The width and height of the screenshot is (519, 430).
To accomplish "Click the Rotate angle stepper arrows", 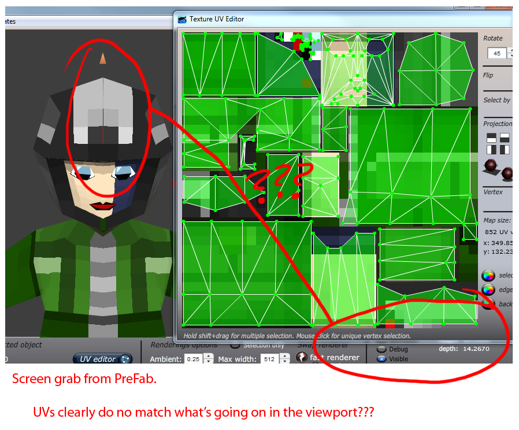I will (x=510, y=53).
